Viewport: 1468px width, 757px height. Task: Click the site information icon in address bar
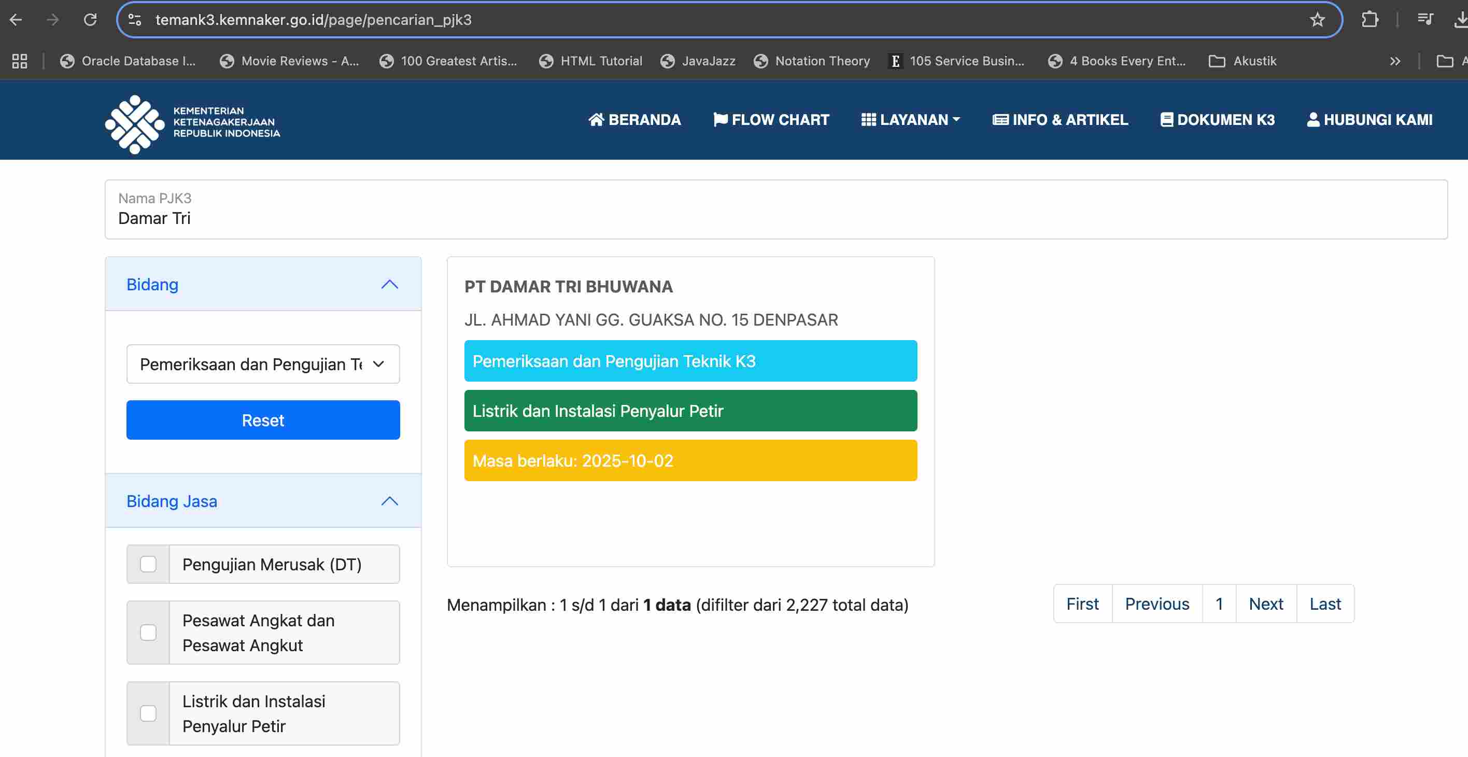[135, 20]
